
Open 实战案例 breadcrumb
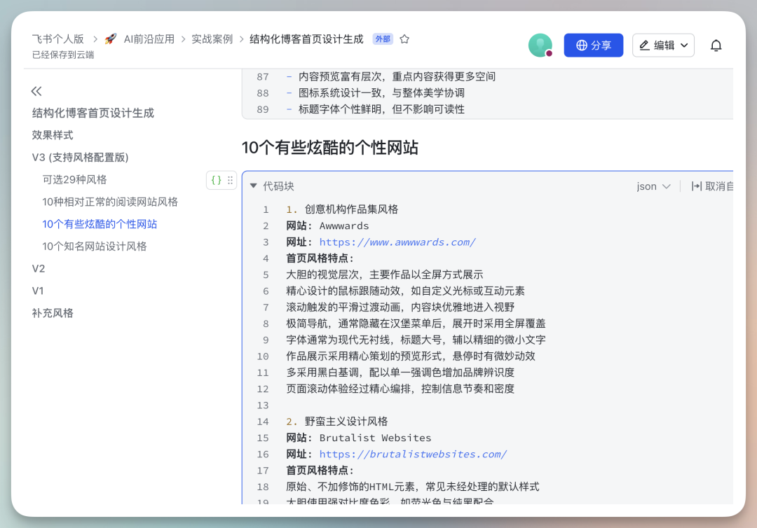(x=212, y=39)
